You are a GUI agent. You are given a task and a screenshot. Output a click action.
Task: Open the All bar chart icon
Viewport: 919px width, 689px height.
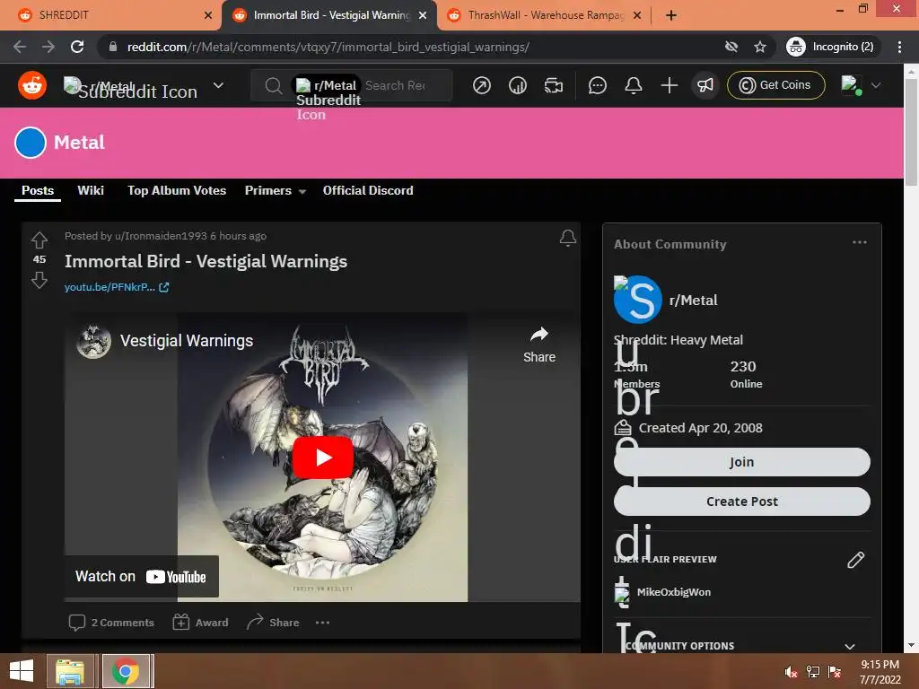[x=518, y=85]
